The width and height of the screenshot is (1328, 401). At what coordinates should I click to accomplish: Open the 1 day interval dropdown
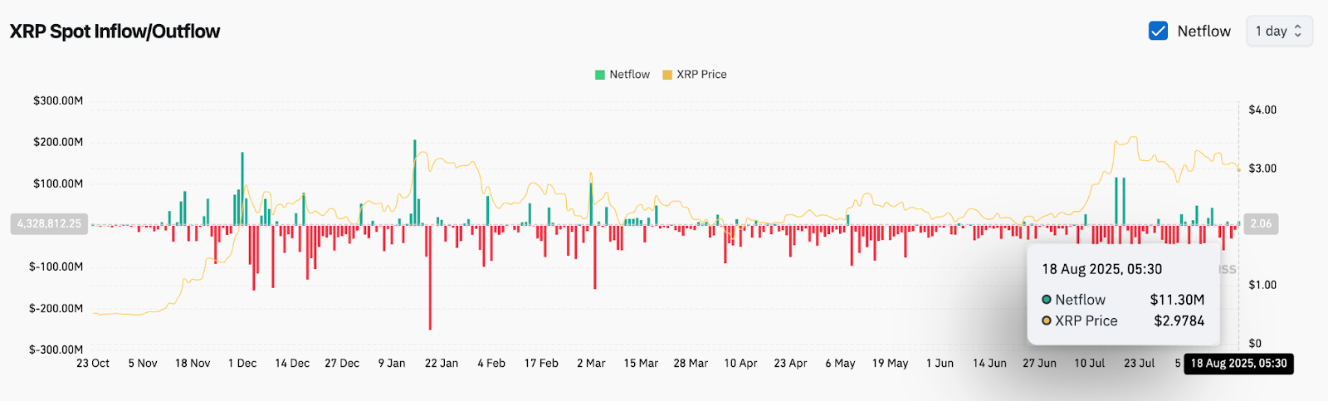click(x=1278, y=31)
